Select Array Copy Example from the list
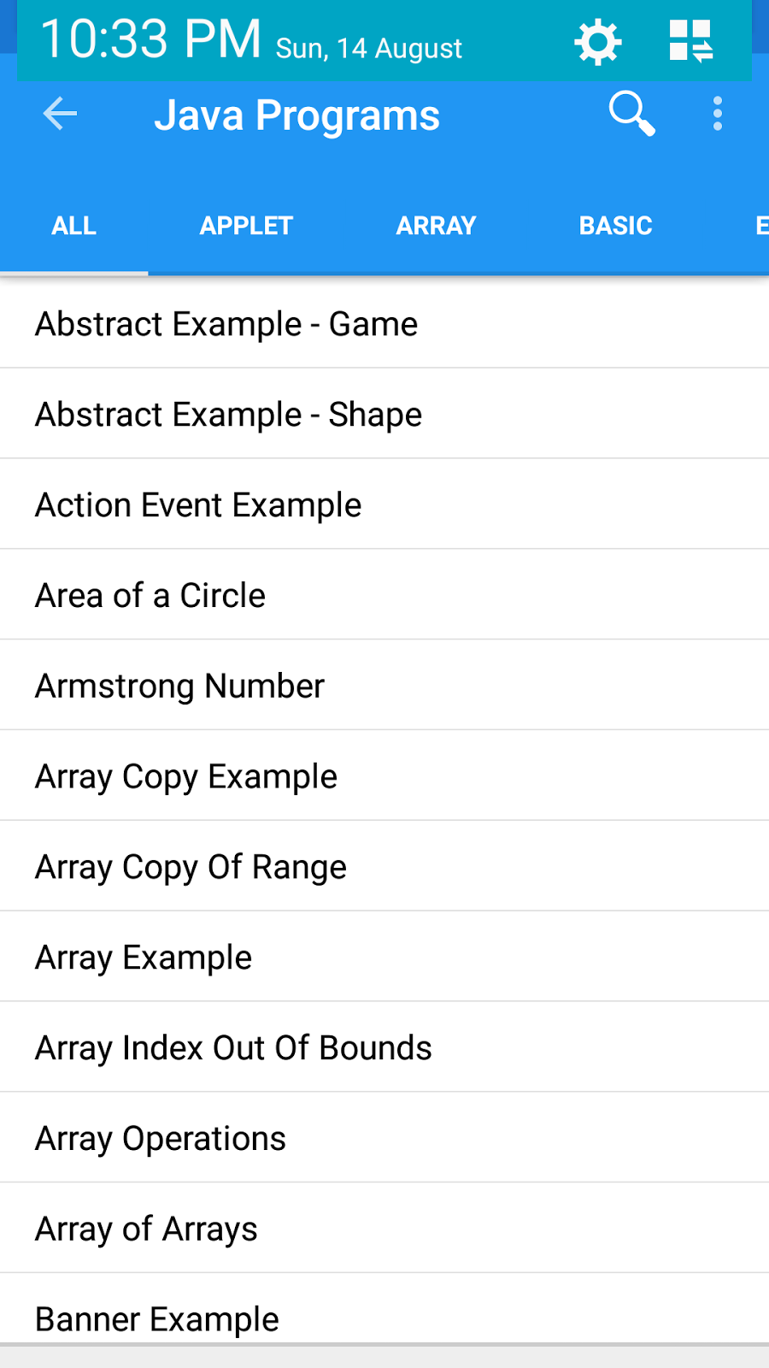Viewport: 769px width, 1368px height. pos(185,775)
